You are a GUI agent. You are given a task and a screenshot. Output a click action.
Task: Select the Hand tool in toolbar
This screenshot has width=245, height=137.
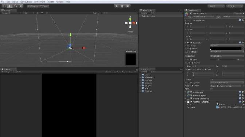(x=4, y=6)
